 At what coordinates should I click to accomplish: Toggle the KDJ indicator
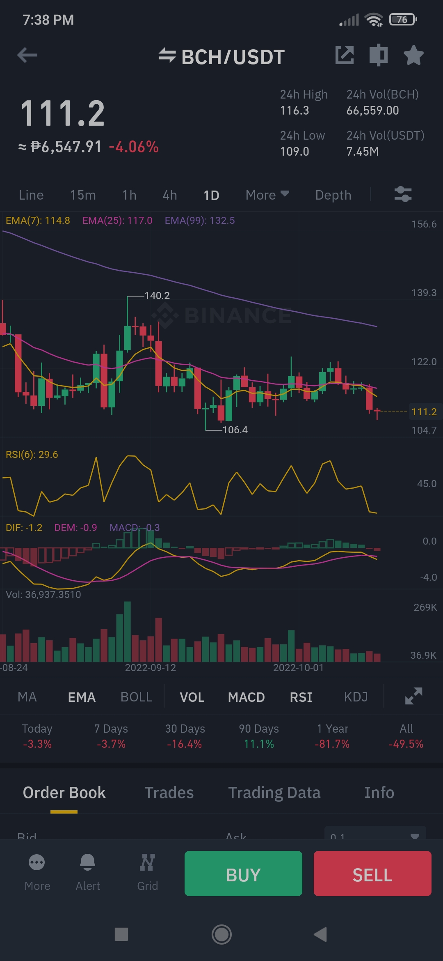(356, 697)
